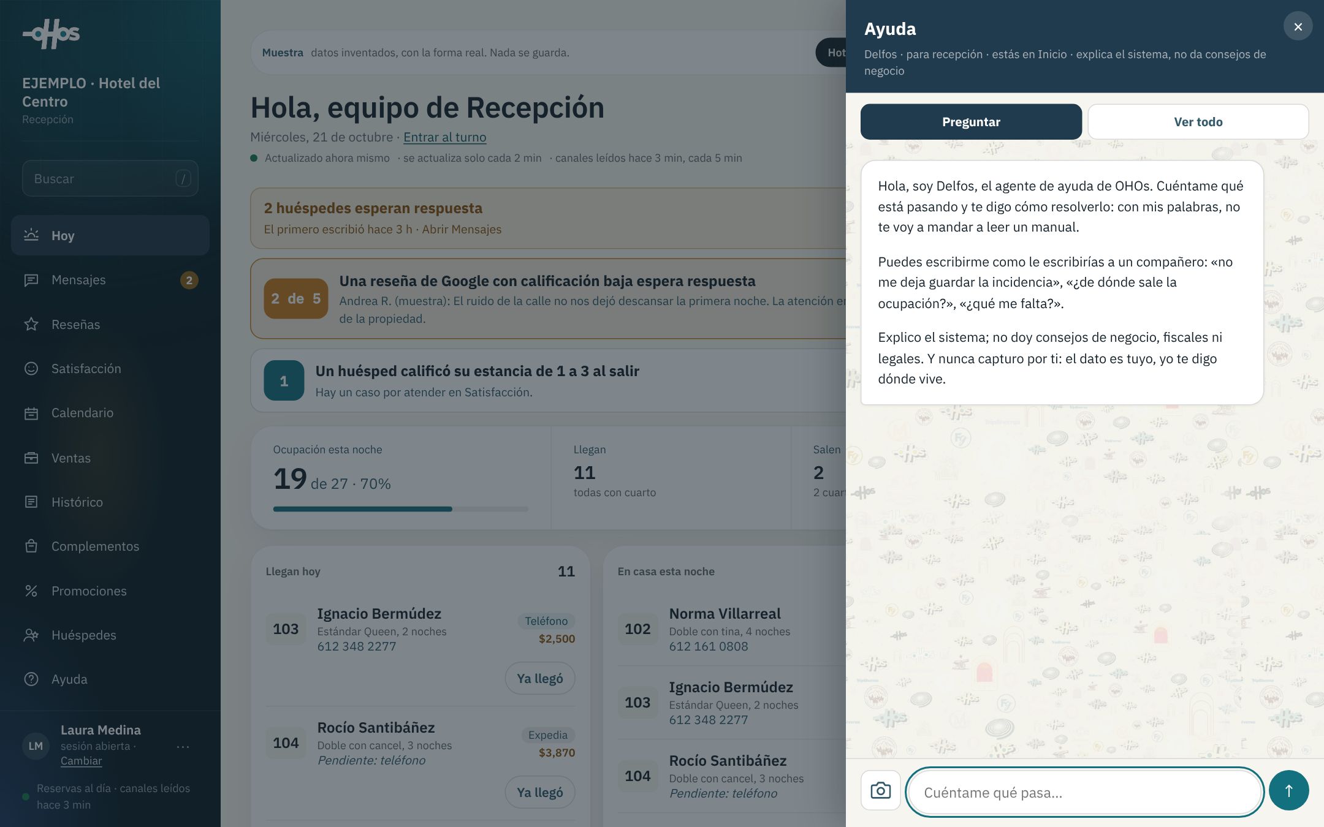Click the Reseñas star icon
This screenshot has height=827, width=1324.
pos(31,324)
